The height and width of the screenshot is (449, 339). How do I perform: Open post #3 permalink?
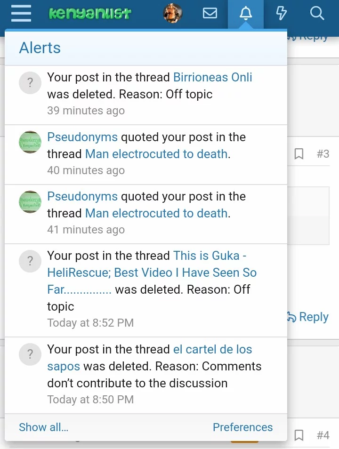(323, 154)
